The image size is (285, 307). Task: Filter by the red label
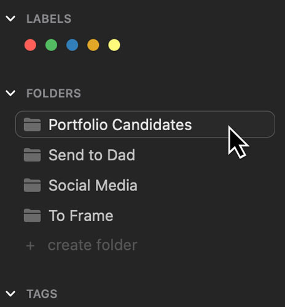(x=30, y=45)
